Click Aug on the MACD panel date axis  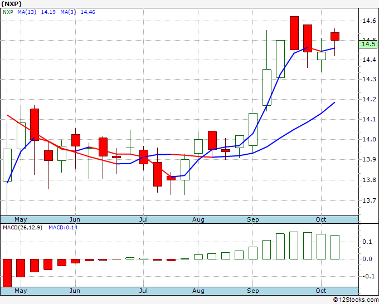point(198,291)
